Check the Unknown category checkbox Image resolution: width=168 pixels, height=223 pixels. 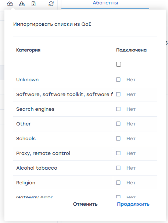point(118,79)
